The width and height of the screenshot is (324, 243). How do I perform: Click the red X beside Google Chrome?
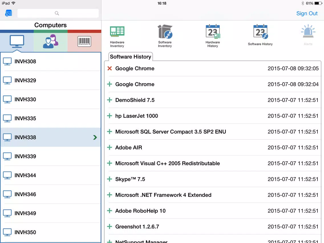110,68
